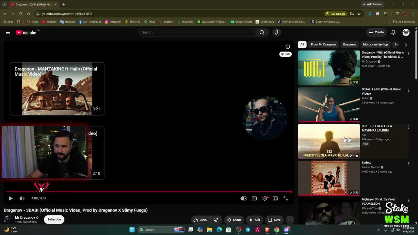Select the All filter chip
This screenshot has width=418, height=235.
pyautogui.click(x=302, y=44)
